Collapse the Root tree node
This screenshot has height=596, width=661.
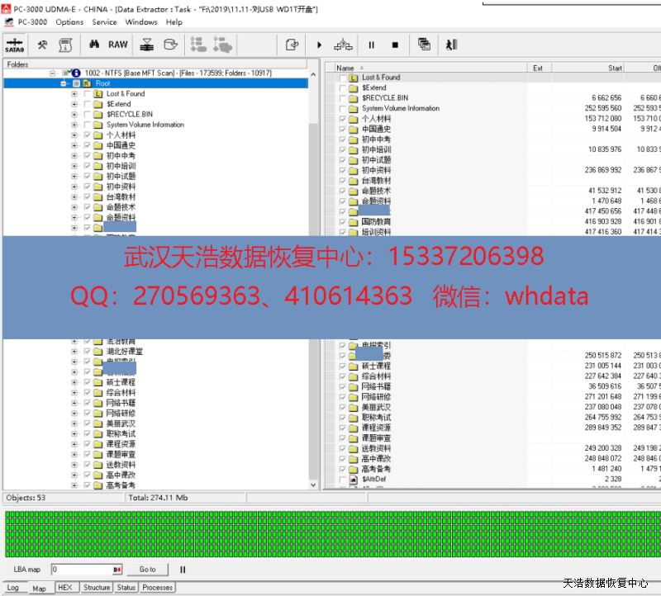coord(64,83)
